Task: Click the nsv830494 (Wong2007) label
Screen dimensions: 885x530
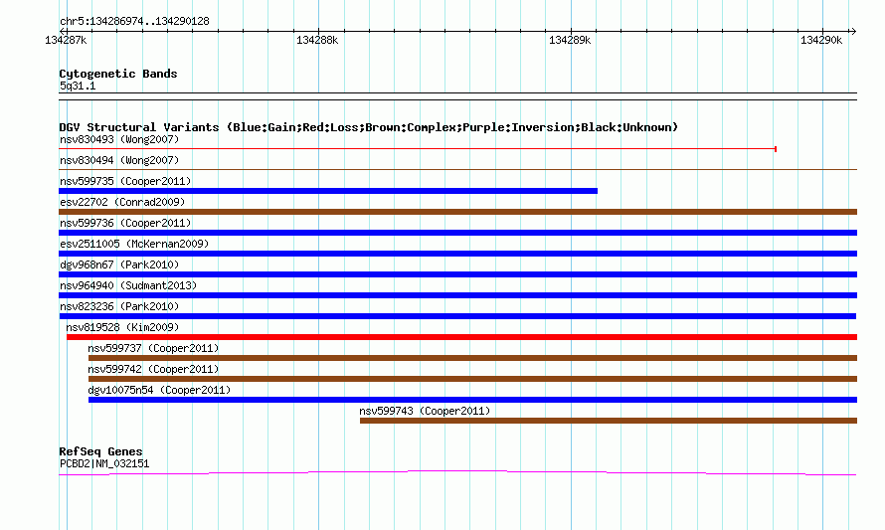Action: pyautogui.click(x=119, y=160)
